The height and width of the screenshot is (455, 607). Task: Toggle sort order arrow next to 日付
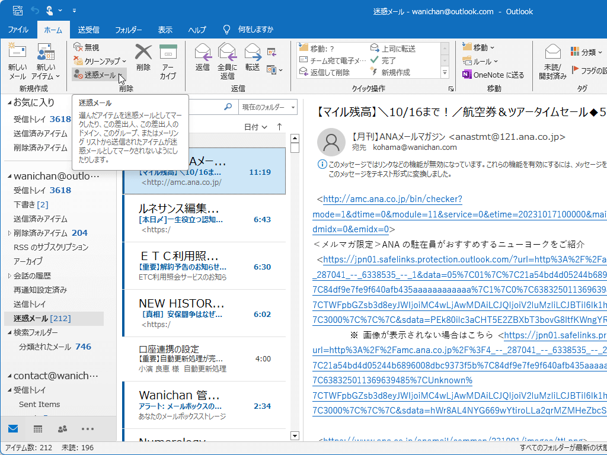280,127
